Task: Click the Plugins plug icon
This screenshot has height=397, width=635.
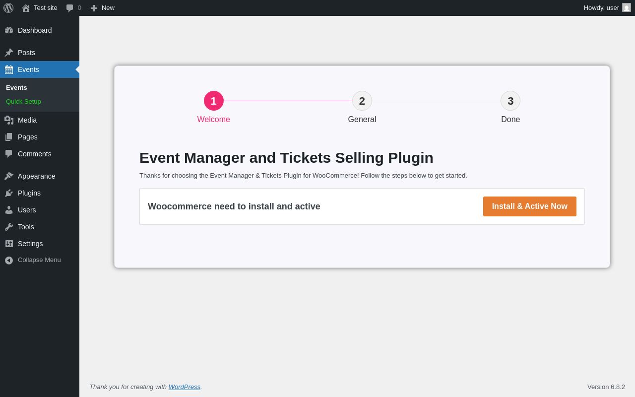Action: tap(9, 193)
